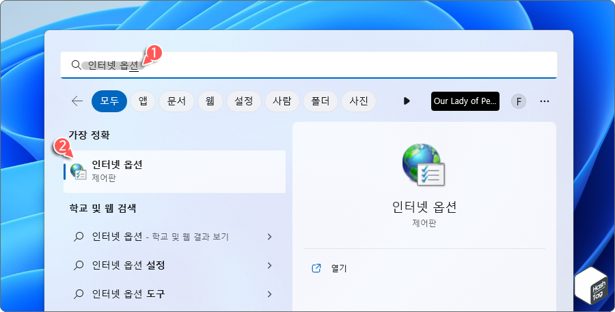The height and width of the screenshot is (312, 615).
Task: Switch to the 사람 filter tab
Action: click(x=282, y=101)
